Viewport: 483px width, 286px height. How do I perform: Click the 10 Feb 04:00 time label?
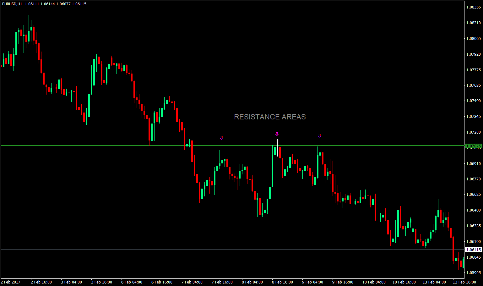pyautogui.click(x=373, y=282)
